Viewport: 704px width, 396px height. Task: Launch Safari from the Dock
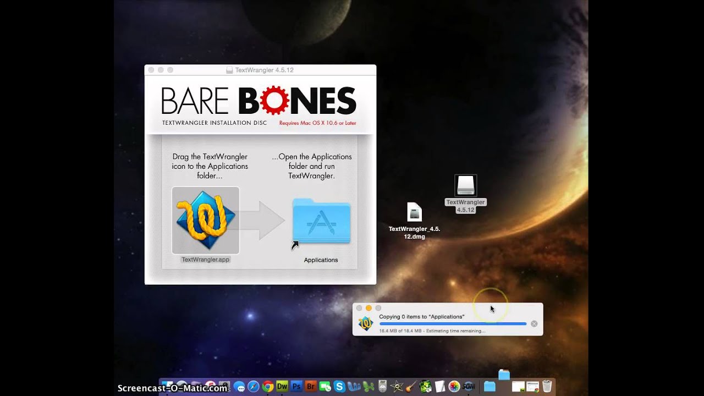tap(254, 387)
